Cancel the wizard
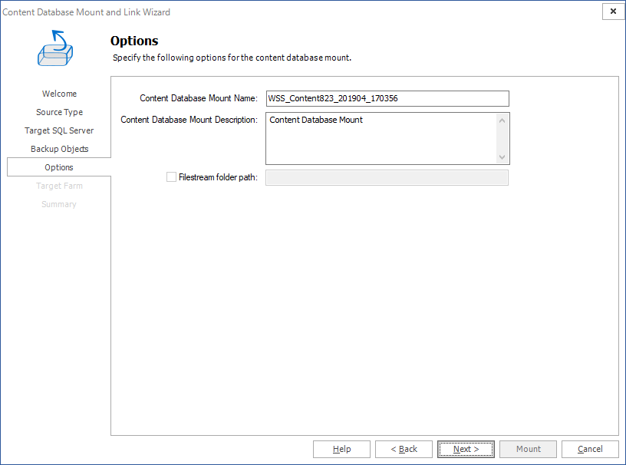This screenshot has height=465, width=626. click(x=590, y=449)
